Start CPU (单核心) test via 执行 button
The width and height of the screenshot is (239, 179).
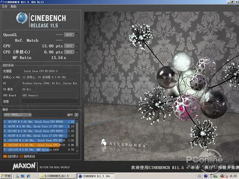(x=69, y=52)
